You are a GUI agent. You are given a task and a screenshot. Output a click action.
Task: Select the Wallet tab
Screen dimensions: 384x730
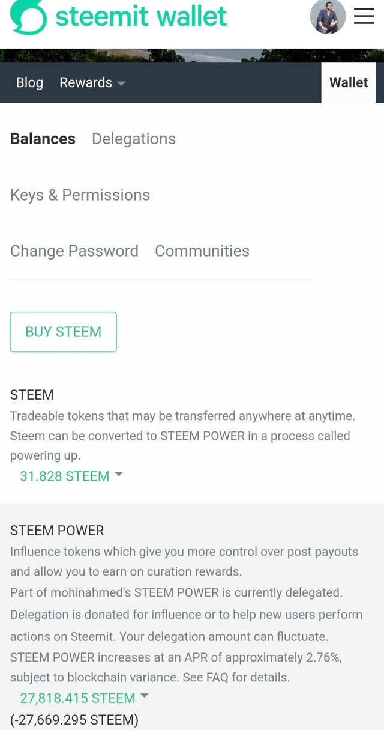click(x=349, y=82)
